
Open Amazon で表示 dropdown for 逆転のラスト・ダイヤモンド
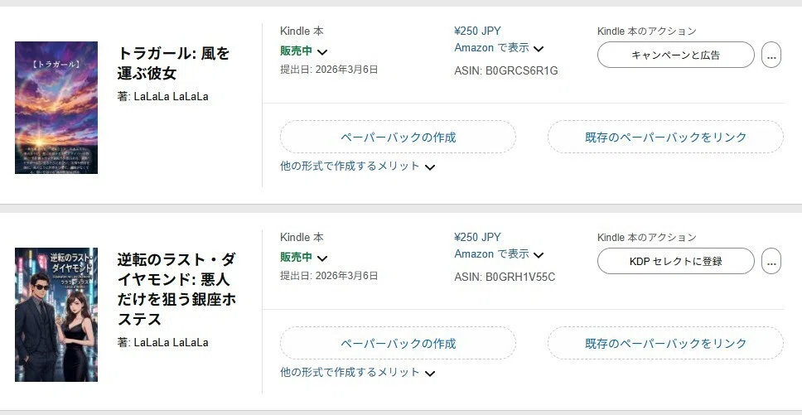tap(499, 254)
